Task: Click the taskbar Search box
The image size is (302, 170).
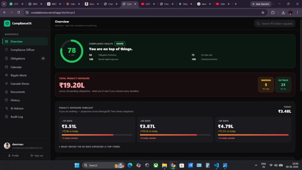Action: click(x=103, y=165)
